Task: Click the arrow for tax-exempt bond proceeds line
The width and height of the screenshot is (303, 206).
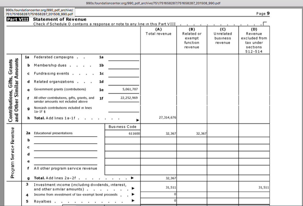Action: [133, 194]
